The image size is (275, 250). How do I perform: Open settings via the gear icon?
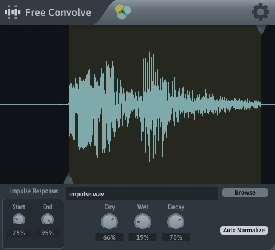(x=261, y=12)
